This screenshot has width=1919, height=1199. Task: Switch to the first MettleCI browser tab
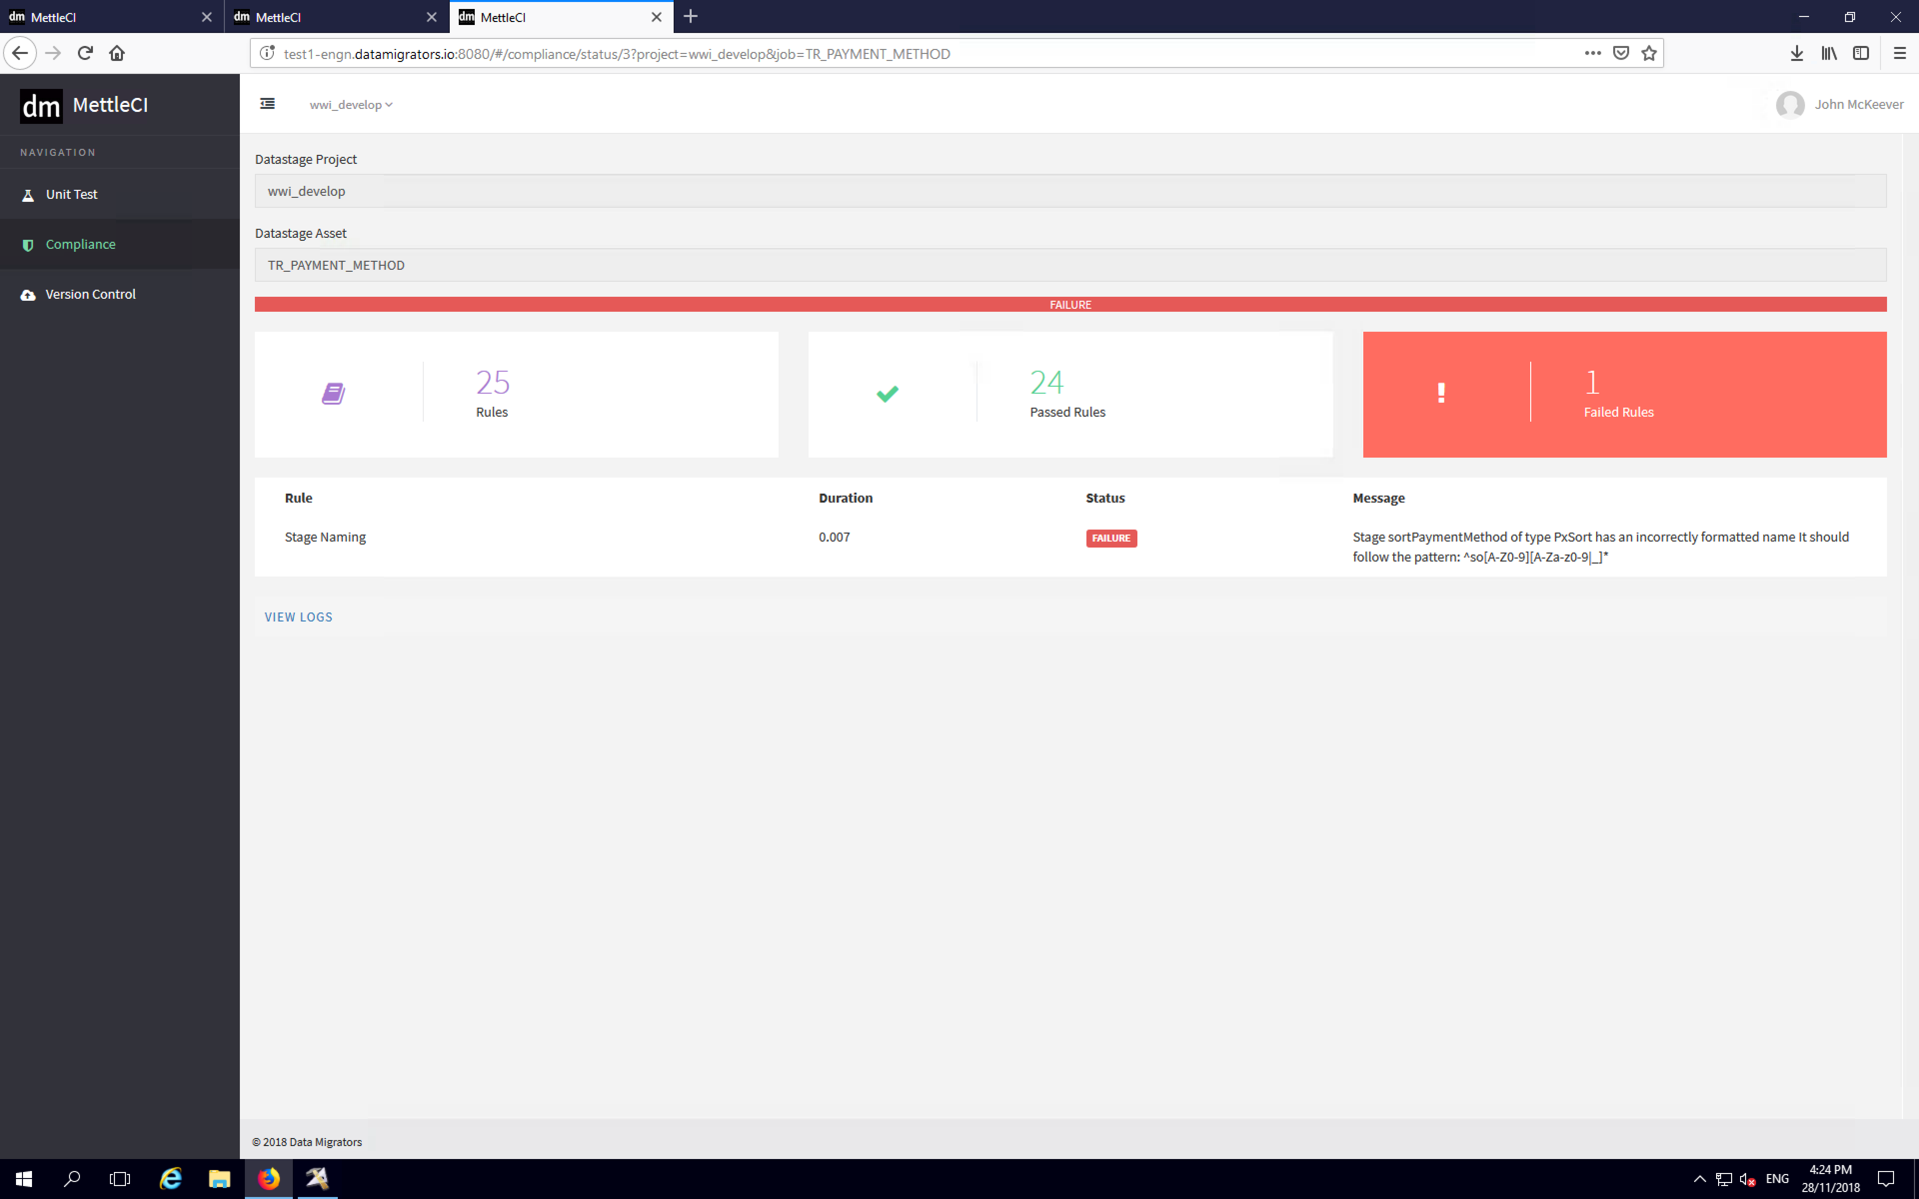[103, 16]
